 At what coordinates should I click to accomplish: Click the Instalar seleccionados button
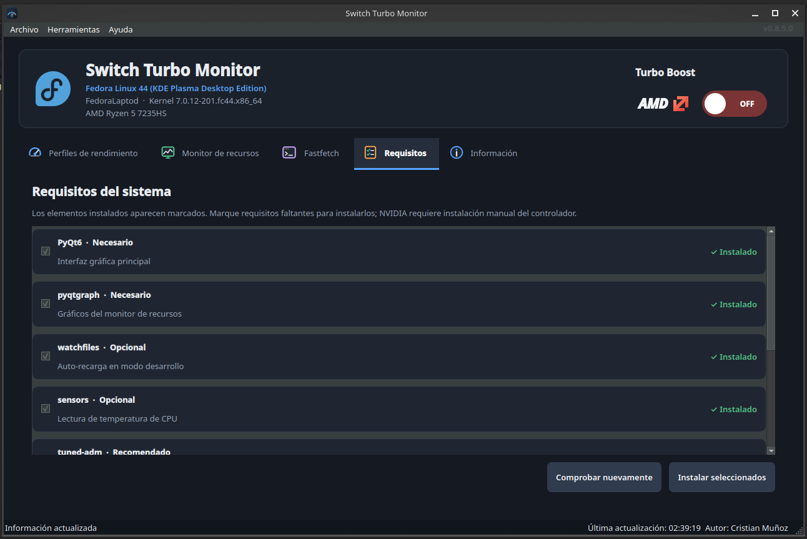tap(722, 477)
